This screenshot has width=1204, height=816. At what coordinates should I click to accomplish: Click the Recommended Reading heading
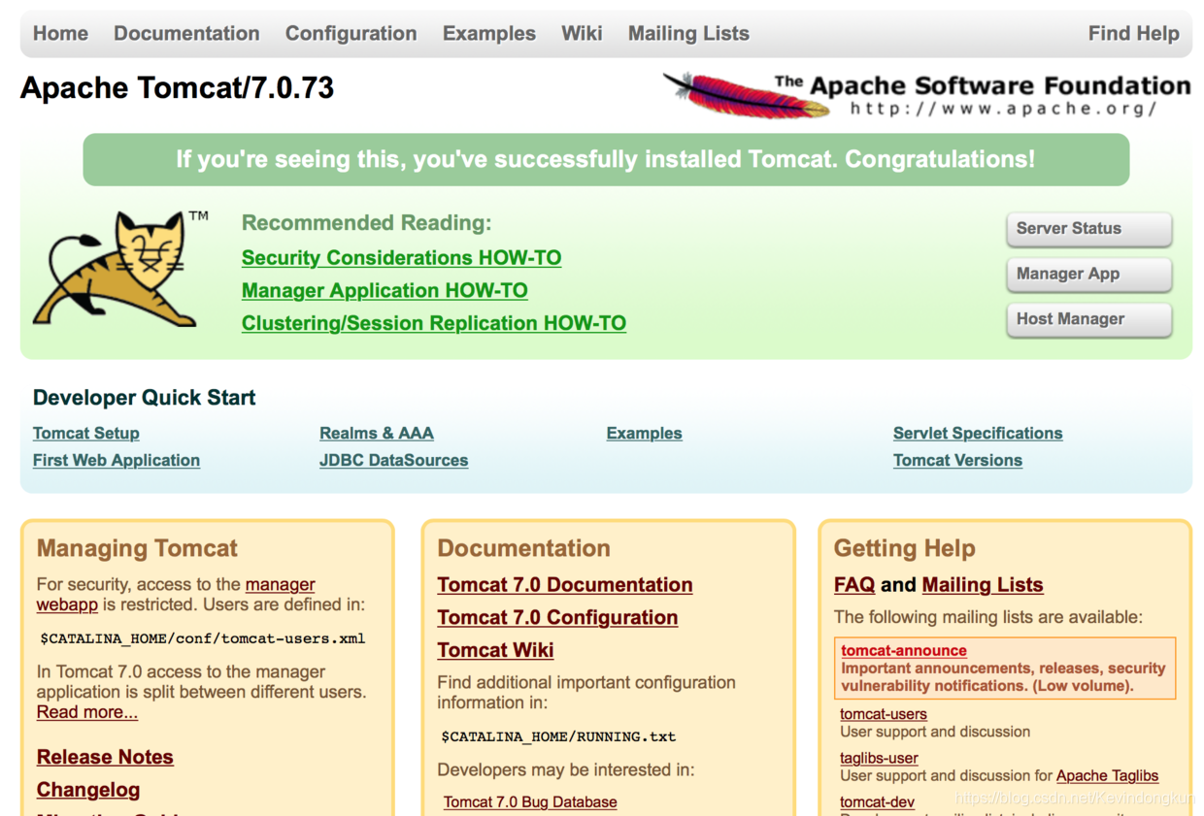[x=367, y=224]
